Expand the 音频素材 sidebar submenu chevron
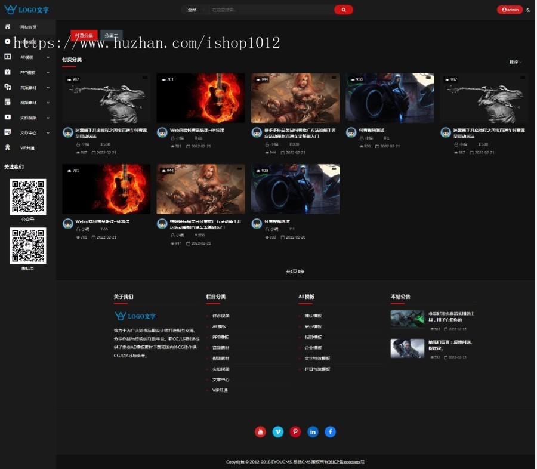This screenshot has width=537, height=469. 48,87
